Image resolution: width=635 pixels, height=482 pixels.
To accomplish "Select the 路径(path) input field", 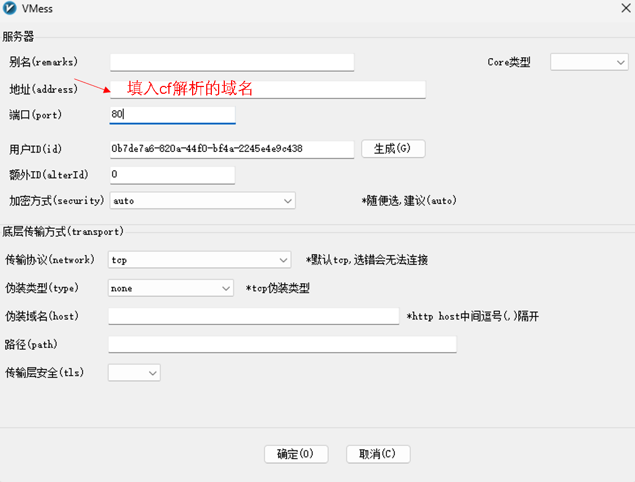I will tap(282, 344).
